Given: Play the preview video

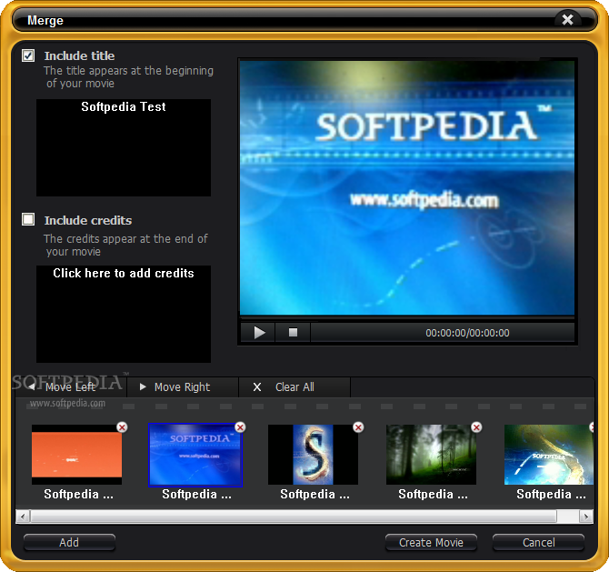Looking at the screenshot, I should pos(258,333).
